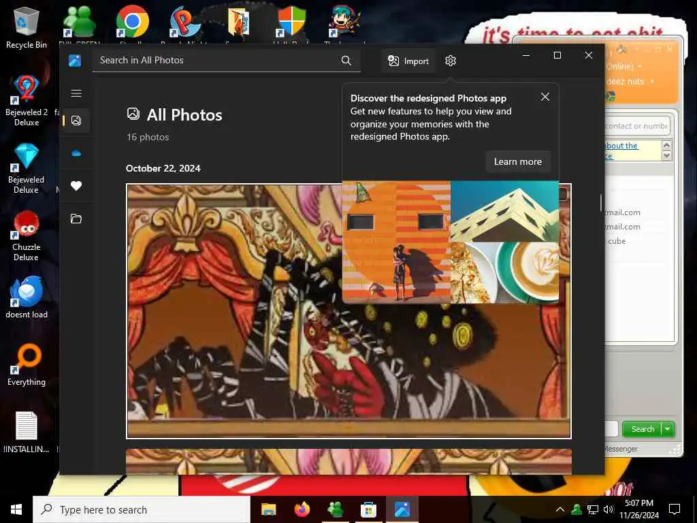Open the Photos app icon in title bar

pos(75,61)
